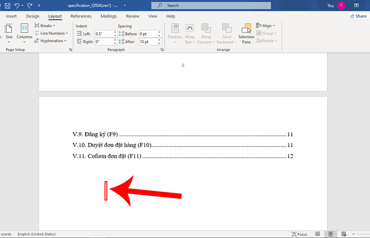This screenshot has width=370, height=238.
Task: Switch to the Insert tab
Action: 11,16
